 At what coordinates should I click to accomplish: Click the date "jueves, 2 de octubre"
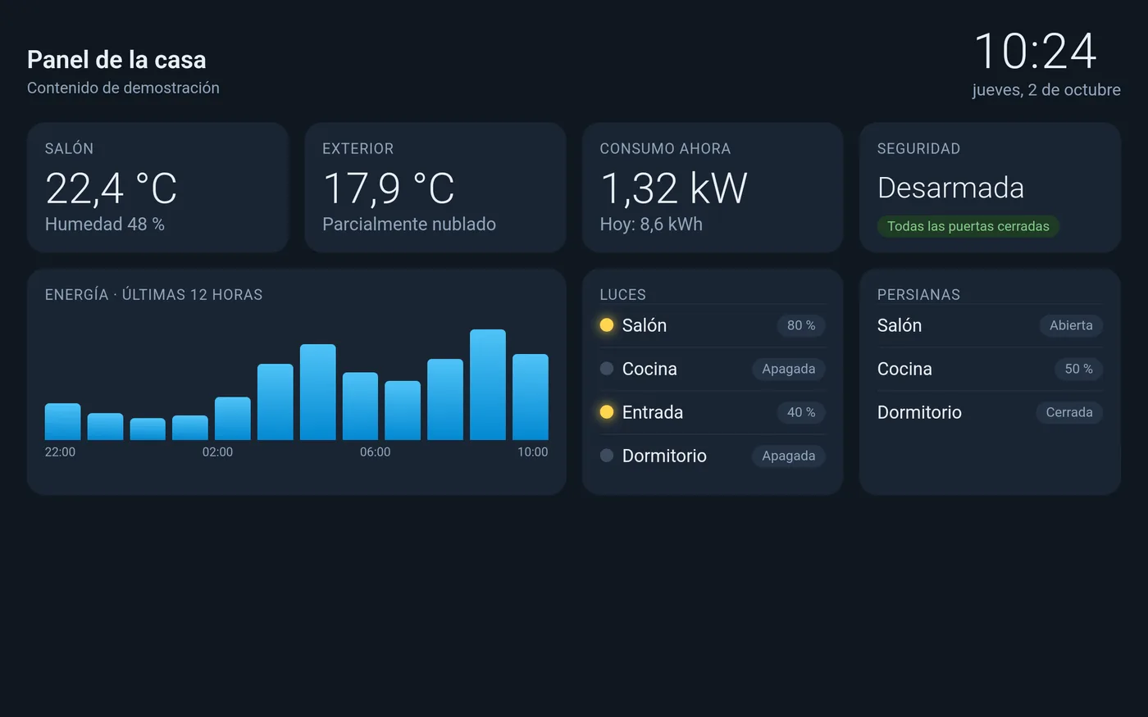pyautogui.click(x=1046, y=90)
